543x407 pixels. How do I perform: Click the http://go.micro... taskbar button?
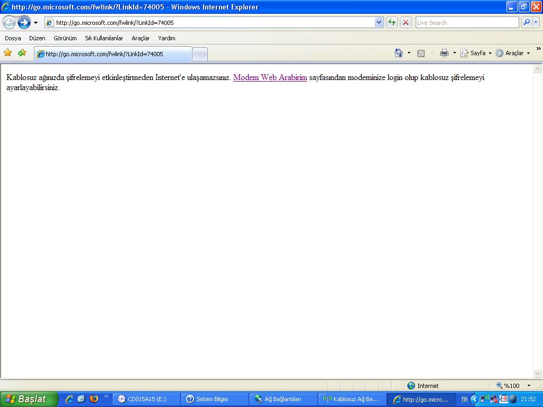[x=422, y=399]
